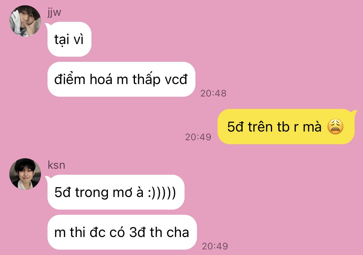Image resolution: width=363 pixels, height=255 pixels.
Task: Select the 'tại vì' message bubble
Action: [x=69, y=39]
